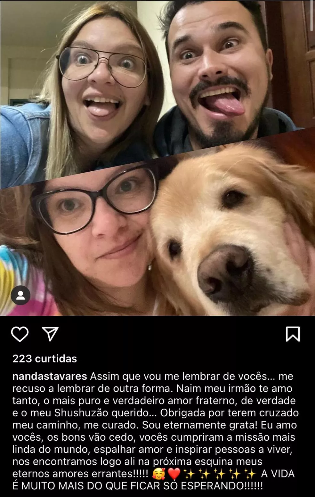Share the post via paper plane icon
The width and height of the screenshot is (315, 497).
pos(50,334)
